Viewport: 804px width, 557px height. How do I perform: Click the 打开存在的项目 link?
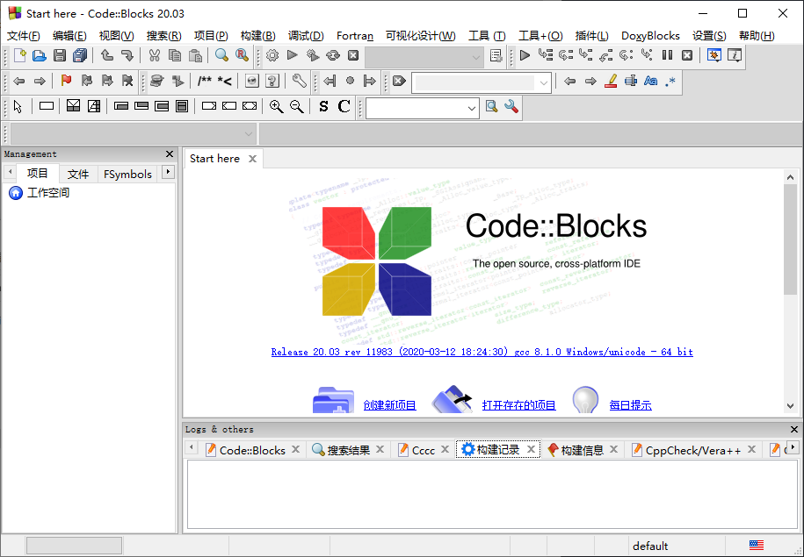519,405
